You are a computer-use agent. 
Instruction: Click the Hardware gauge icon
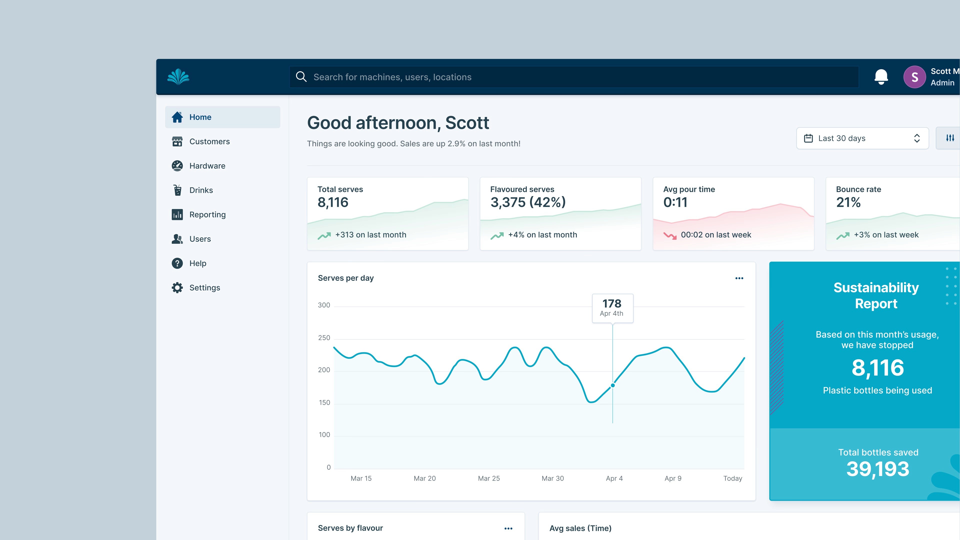click(x=177, y=166)
